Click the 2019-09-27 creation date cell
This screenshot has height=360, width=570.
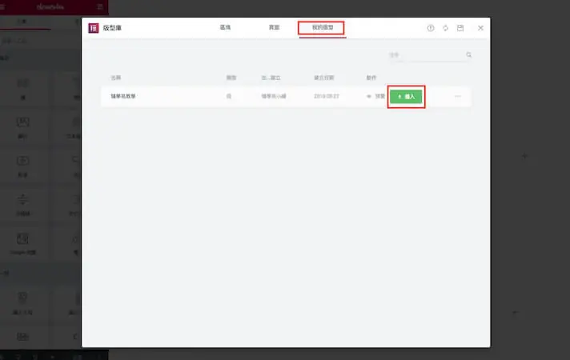[326, 96]
